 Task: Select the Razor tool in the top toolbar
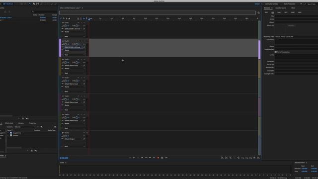[x=34, y=4]
